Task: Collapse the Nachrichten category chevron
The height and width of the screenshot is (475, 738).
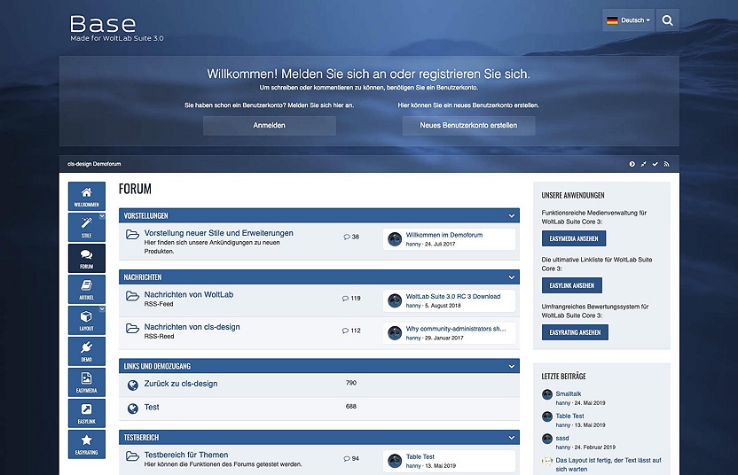Action: point(512,277)
